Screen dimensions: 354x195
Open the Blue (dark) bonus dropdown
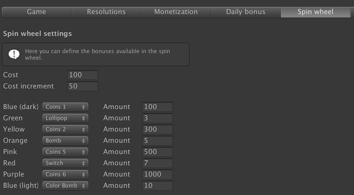[65, 107]
